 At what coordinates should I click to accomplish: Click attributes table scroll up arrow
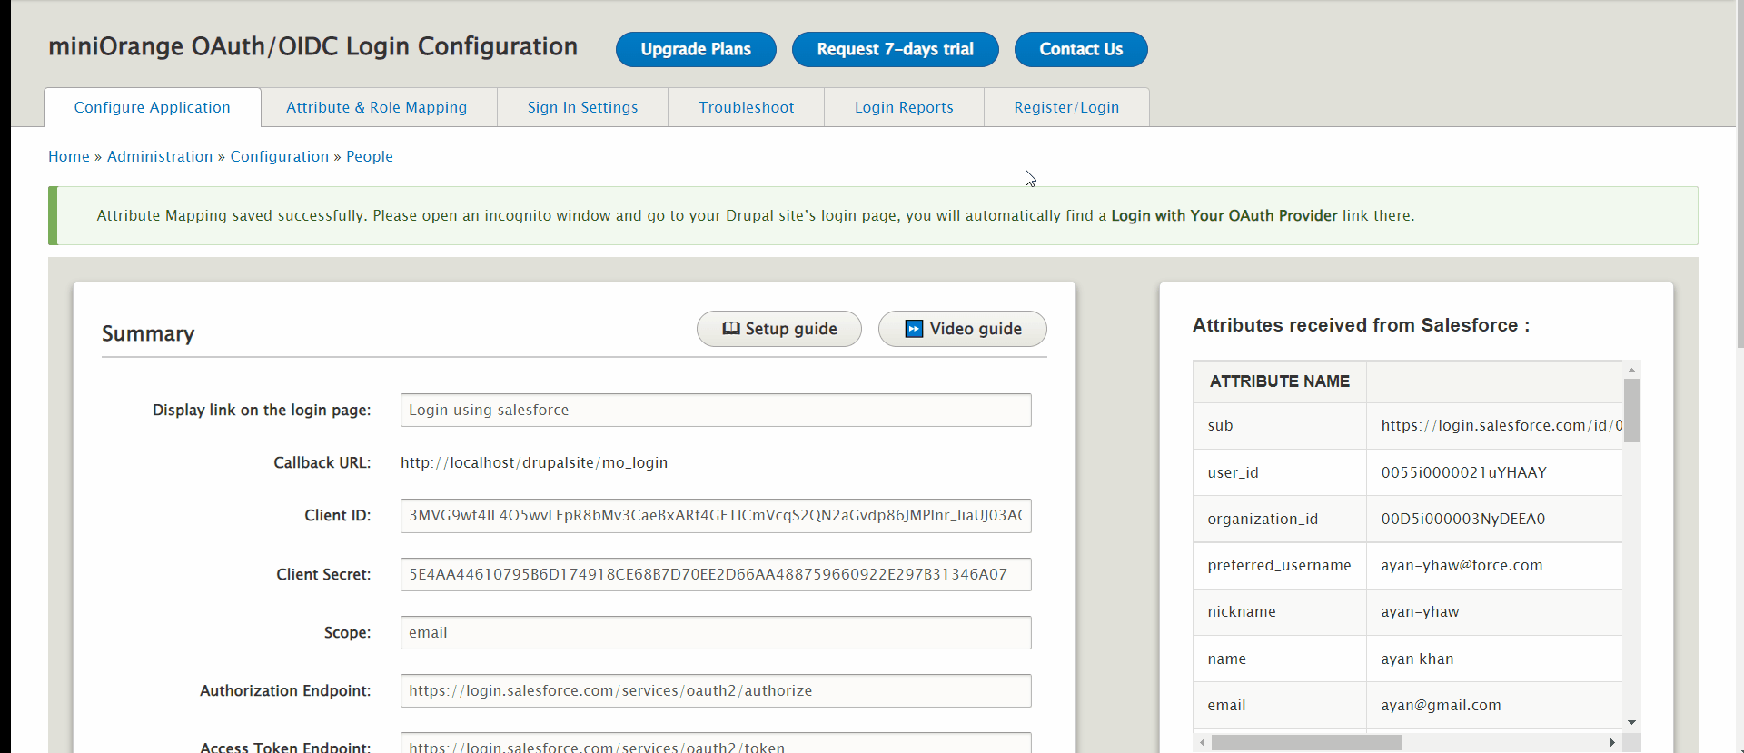(1631, 370)
